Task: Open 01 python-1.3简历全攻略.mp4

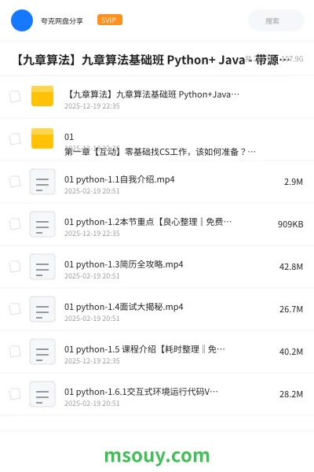Action: [123, 264]
